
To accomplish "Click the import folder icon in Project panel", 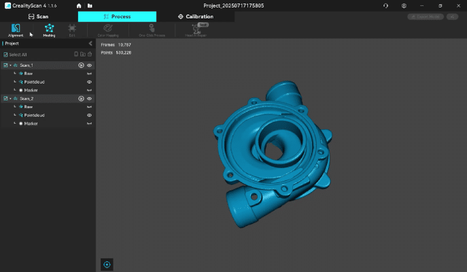I will click(x=83, y=54).
